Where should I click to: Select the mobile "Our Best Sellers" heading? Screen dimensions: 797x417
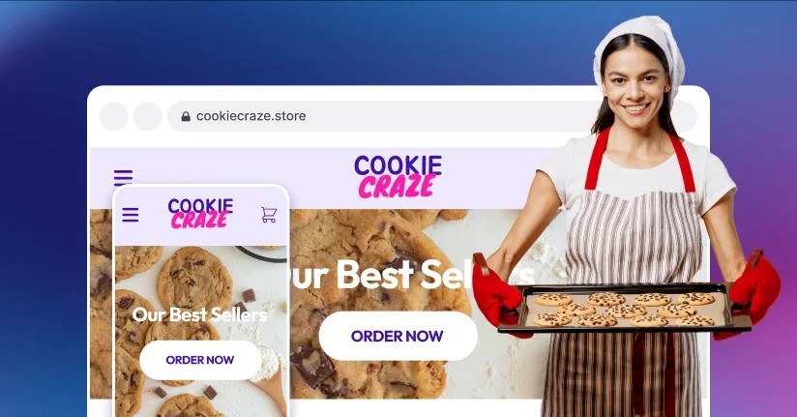tap(200, 314)
